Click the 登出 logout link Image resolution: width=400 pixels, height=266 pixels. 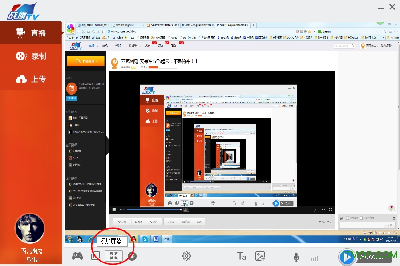(32, 260)
